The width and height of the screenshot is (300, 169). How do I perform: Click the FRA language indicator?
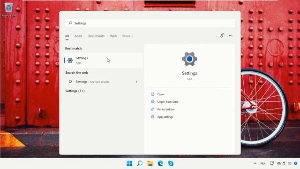(263, 164)
